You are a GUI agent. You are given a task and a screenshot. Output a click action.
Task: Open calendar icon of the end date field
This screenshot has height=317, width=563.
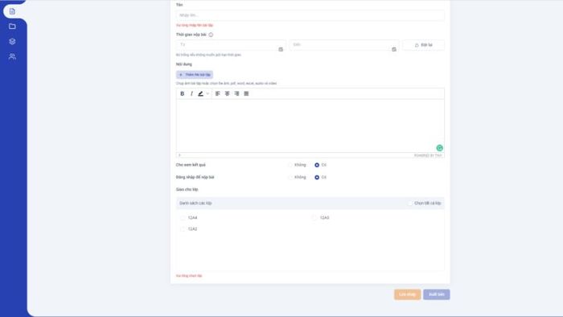point(394,49)
